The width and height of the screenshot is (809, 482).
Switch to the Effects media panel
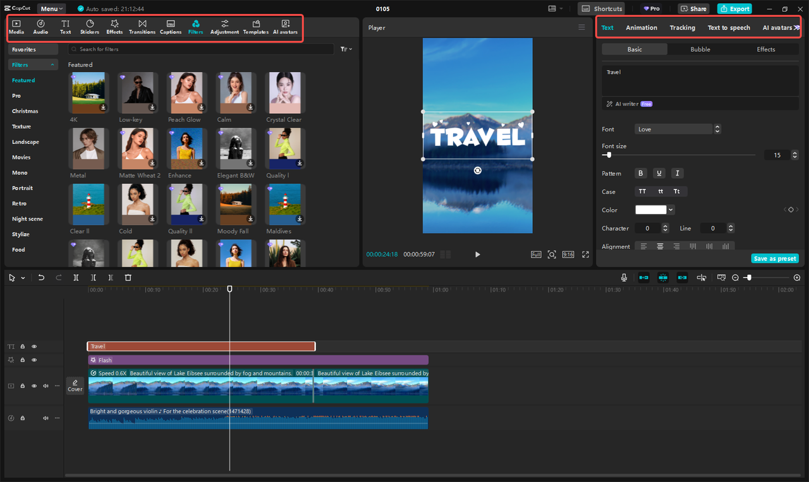click(114, 27)
